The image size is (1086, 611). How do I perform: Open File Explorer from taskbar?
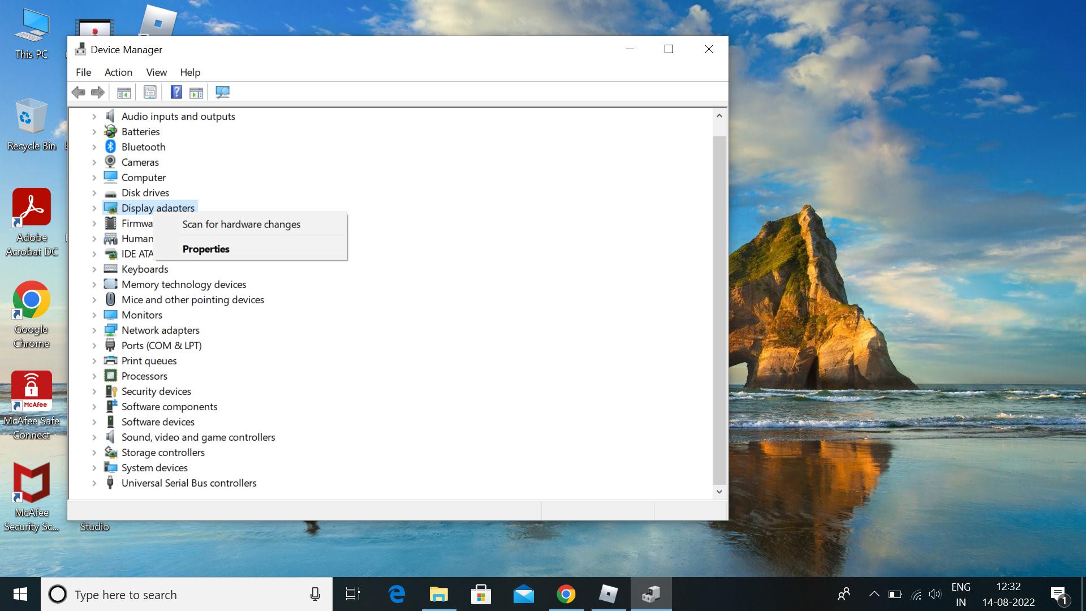438,594
